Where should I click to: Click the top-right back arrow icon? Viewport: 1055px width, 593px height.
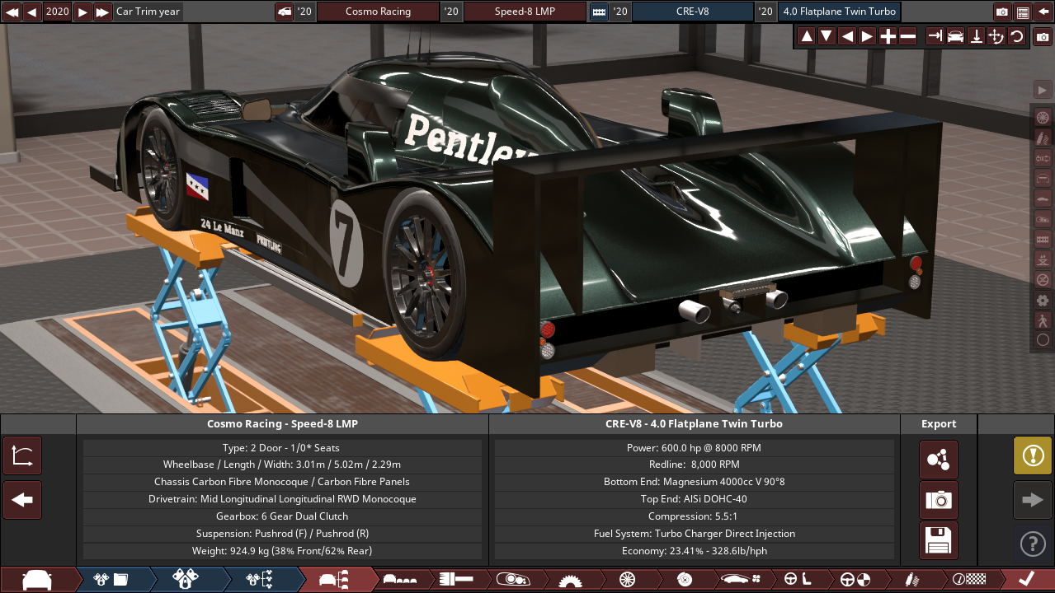tap(1043, 12)
